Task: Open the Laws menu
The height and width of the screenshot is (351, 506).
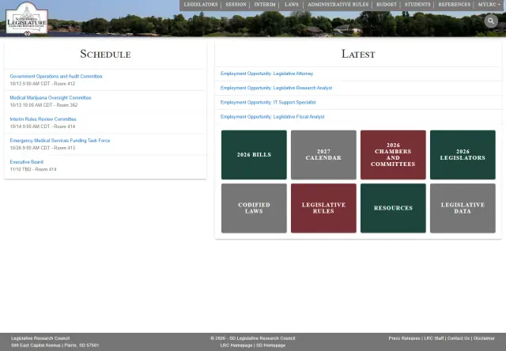Action: point(292,5)
